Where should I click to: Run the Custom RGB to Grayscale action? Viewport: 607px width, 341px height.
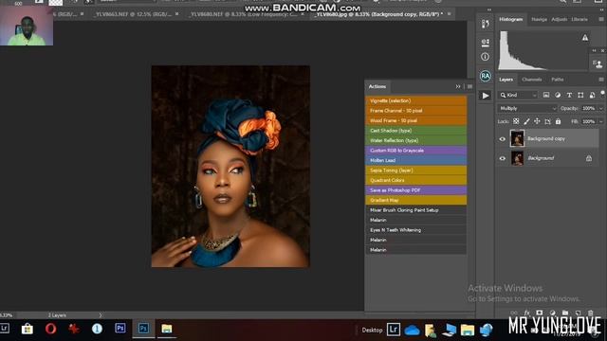pyautogui.click(x=415, y=151)
